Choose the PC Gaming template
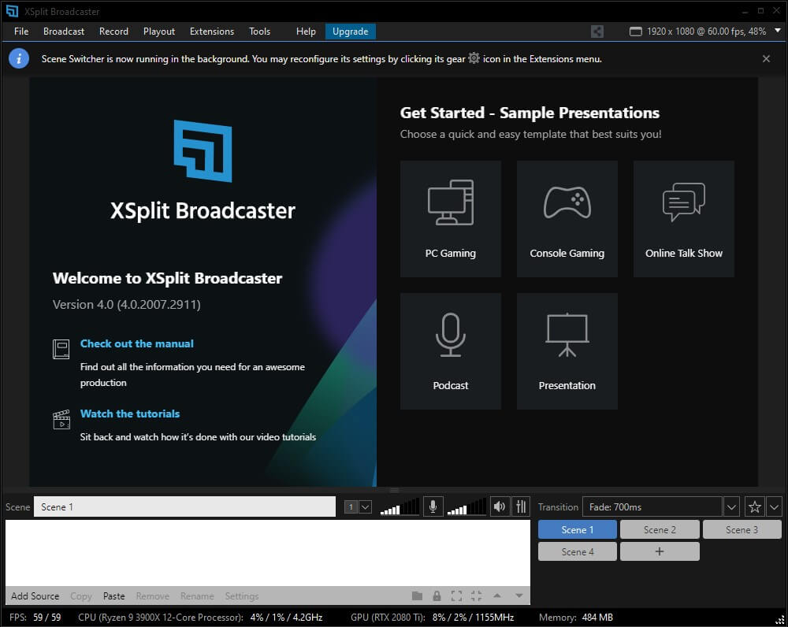The image size is (788, 627). coord(451,219)
